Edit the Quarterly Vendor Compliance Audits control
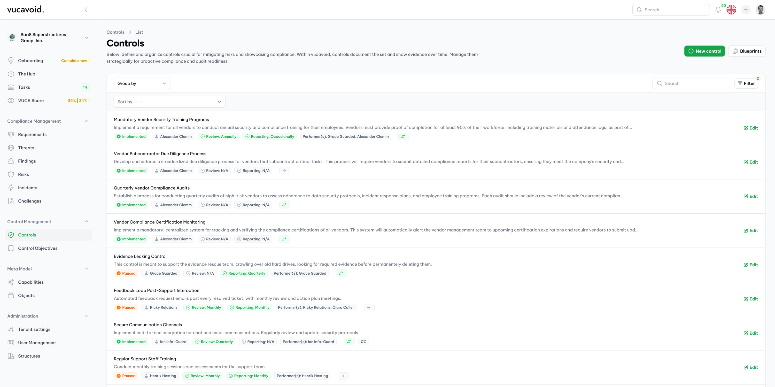This screenshot has height=387, width=775. click(751, 196)
